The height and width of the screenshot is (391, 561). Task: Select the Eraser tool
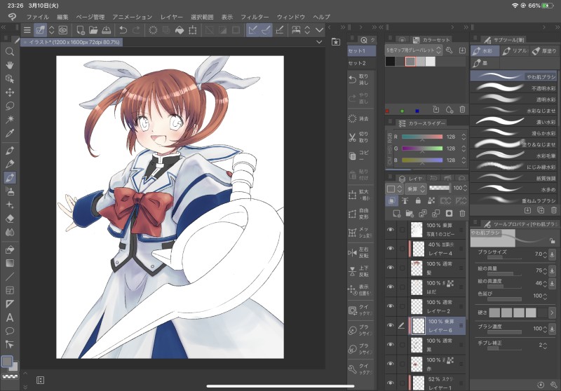[10, 219]
